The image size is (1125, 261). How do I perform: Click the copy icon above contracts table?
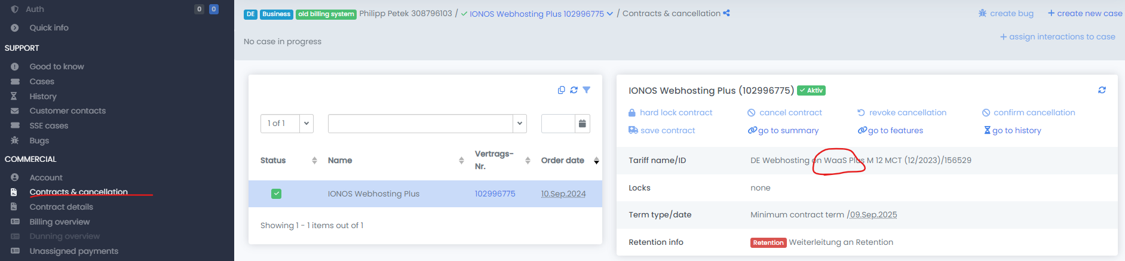click(561, 90)
